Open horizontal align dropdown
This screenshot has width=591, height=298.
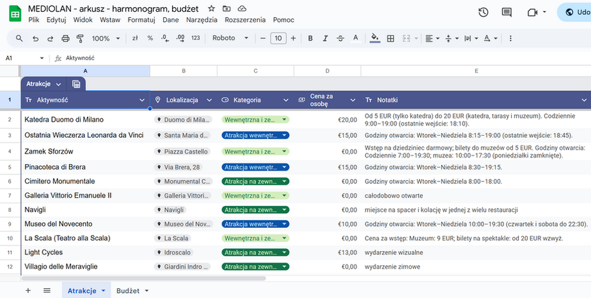point(432,38)
